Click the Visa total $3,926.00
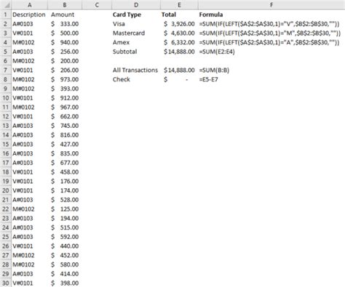Screen dimensions: 345x287 (179, 24)
